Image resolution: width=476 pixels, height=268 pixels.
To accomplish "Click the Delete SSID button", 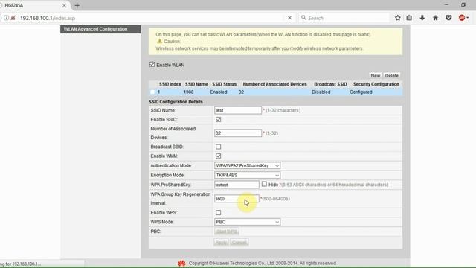I will click(x=392, y=76).
